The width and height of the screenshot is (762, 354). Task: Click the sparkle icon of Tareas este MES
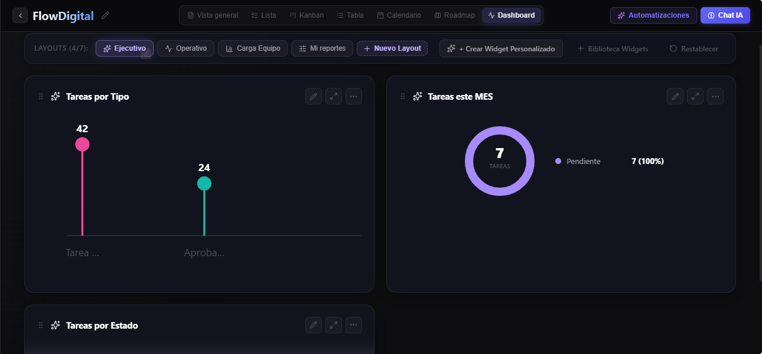[417, 96]
